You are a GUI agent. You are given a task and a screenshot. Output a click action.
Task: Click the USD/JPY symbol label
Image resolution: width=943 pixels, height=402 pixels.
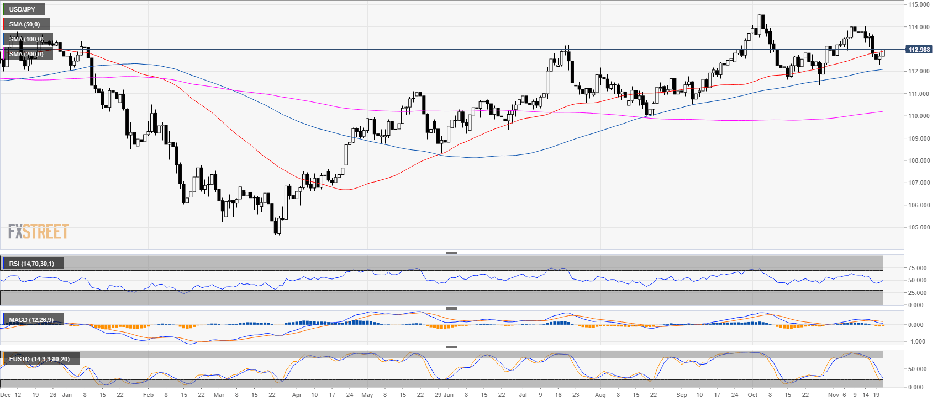point(23,9)
